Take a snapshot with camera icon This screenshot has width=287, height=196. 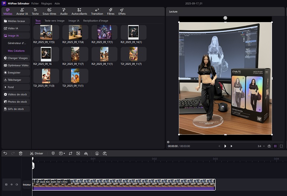tap(269, 146)
